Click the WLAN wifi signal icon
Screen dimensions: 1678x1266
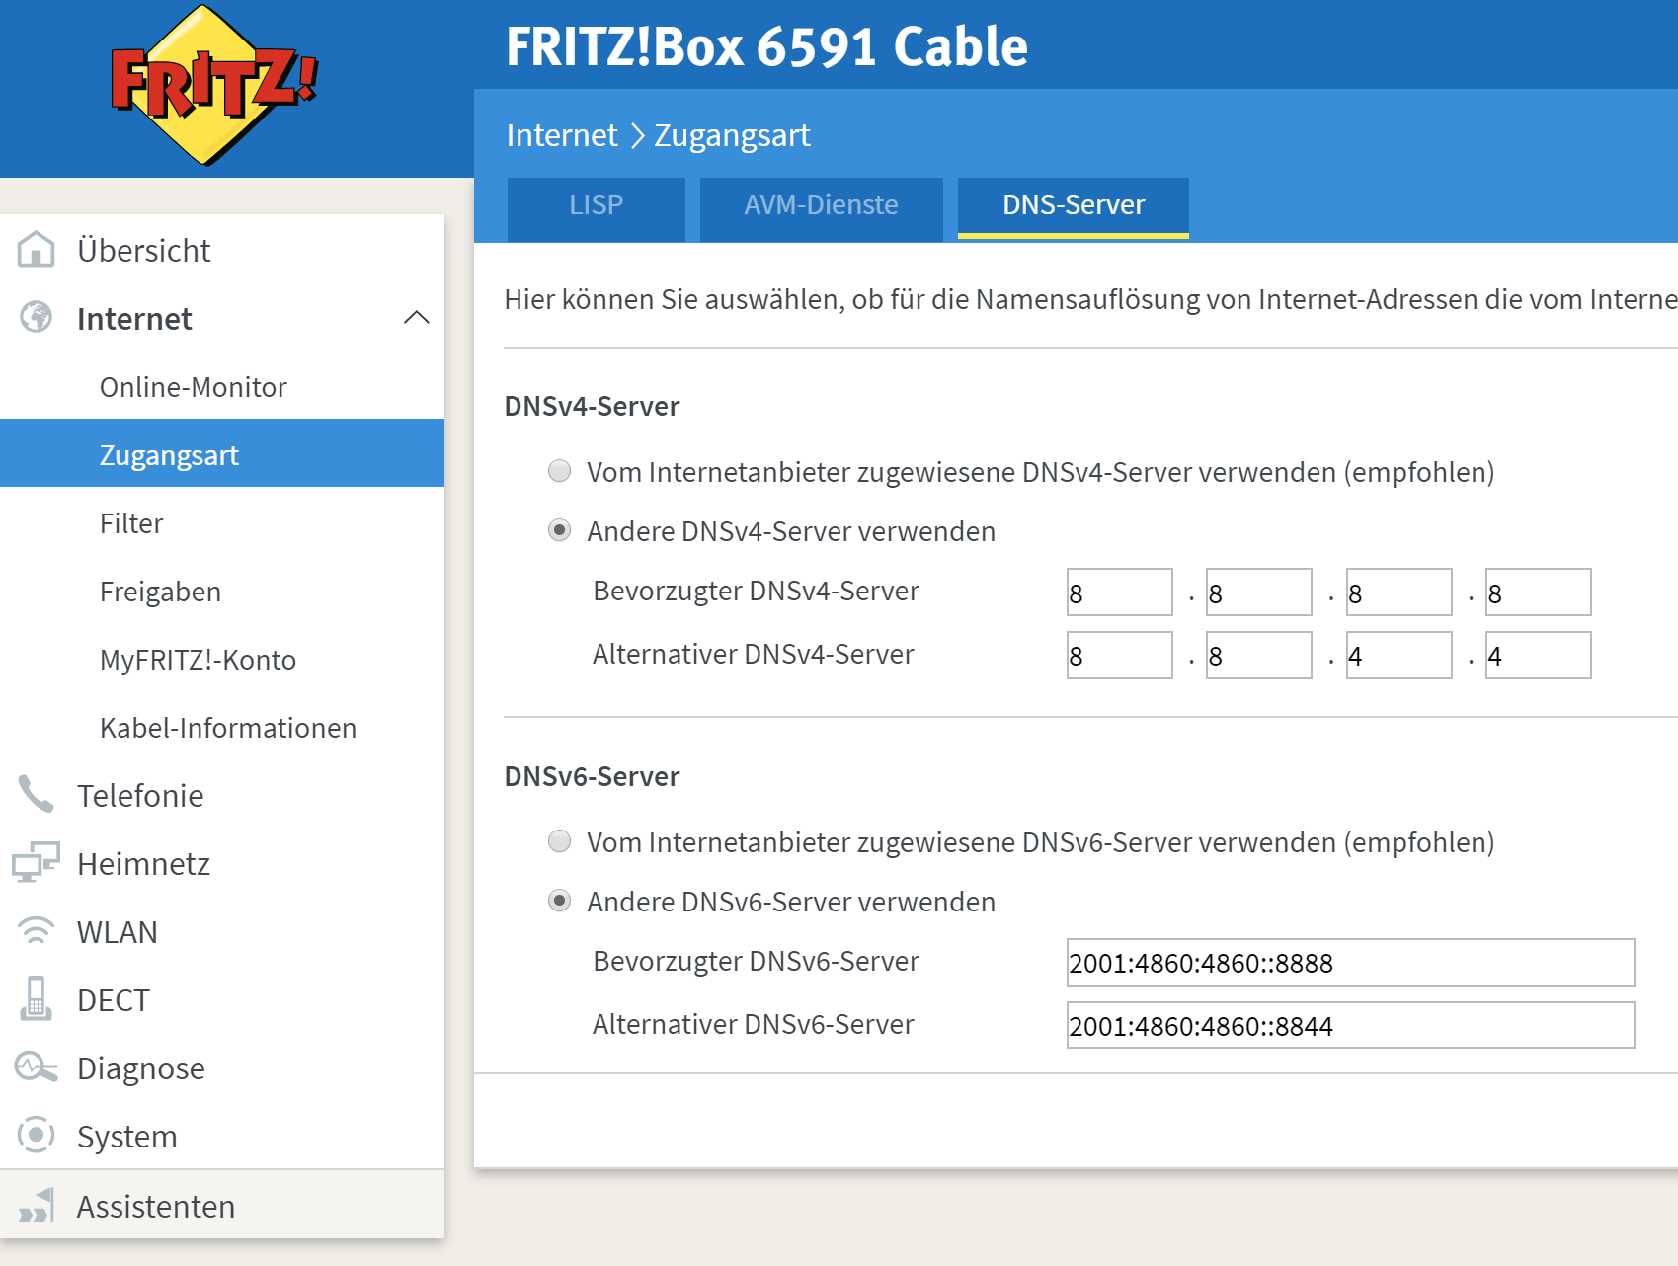(x=37, y=931)
